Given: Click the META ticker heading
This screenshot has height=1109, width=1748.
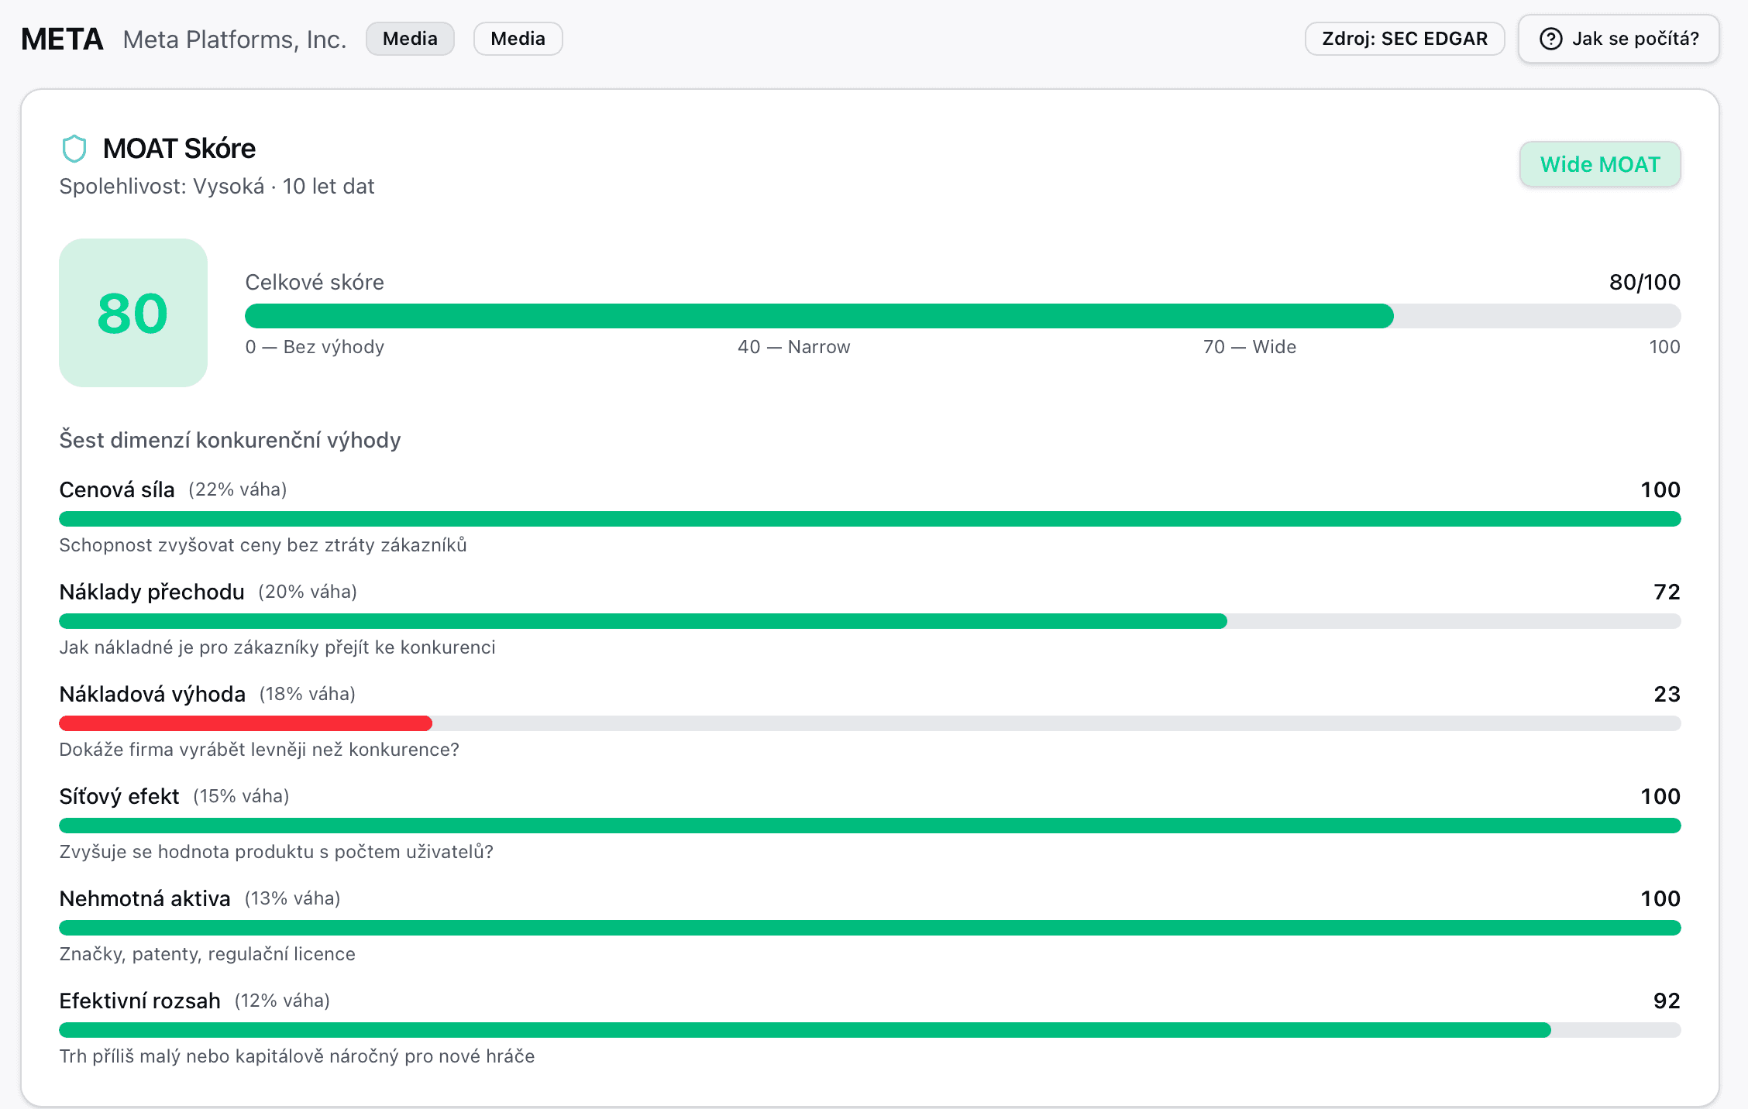Looking at the screenshot, I should coord(62,39).
